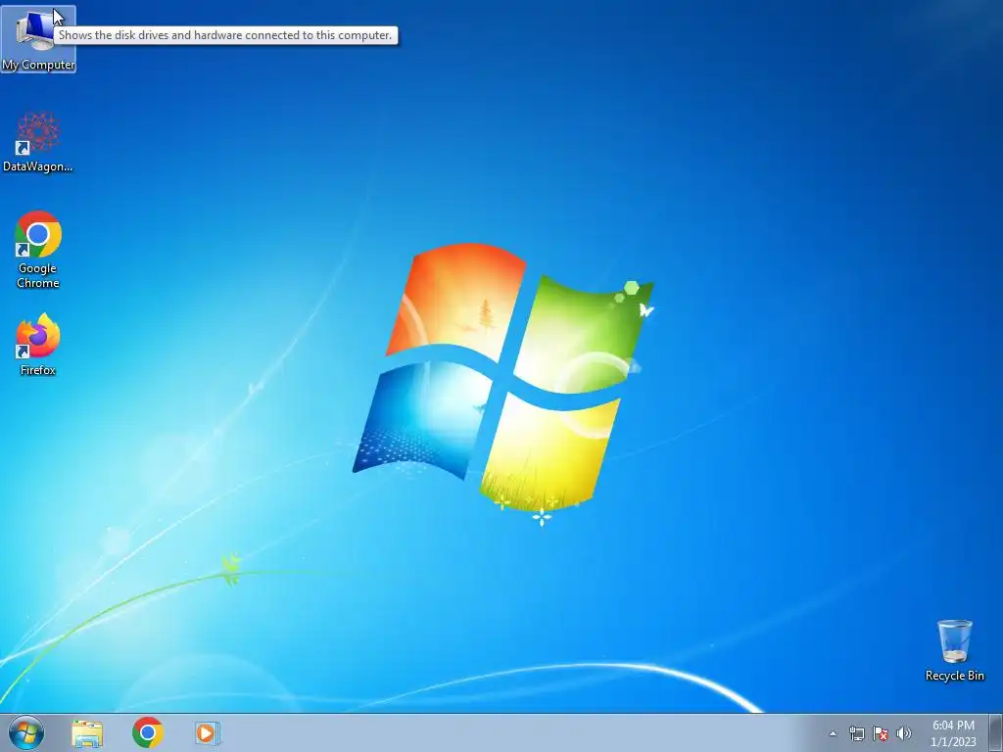Viewport: 1003px width, 752px height.
Task: Click the 6:04 PM clock and date
Action: pyautogui.click(x=953, y=733)
